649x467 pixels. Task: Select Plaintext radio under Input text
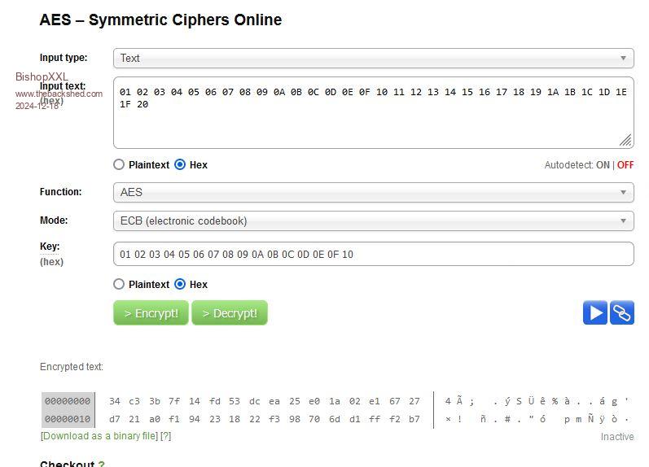click(119, 164)
